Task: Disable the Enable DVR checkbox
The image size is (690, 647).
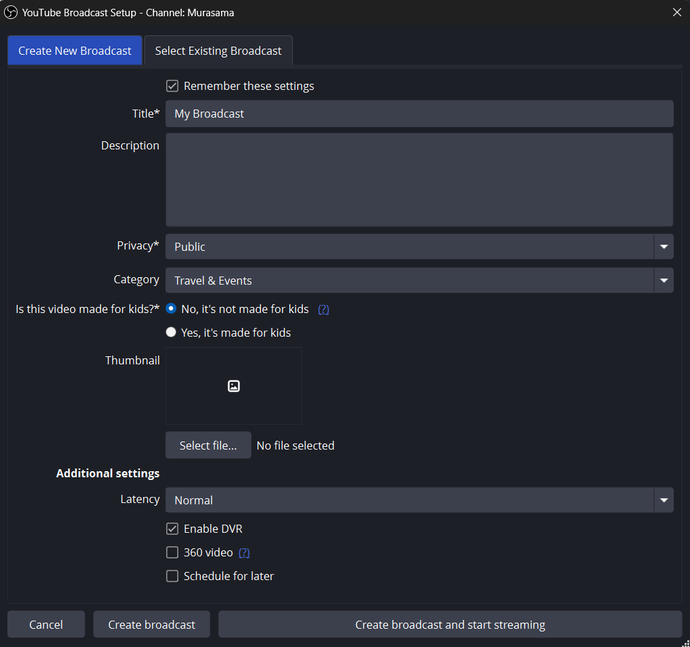Action: [172, 529]
